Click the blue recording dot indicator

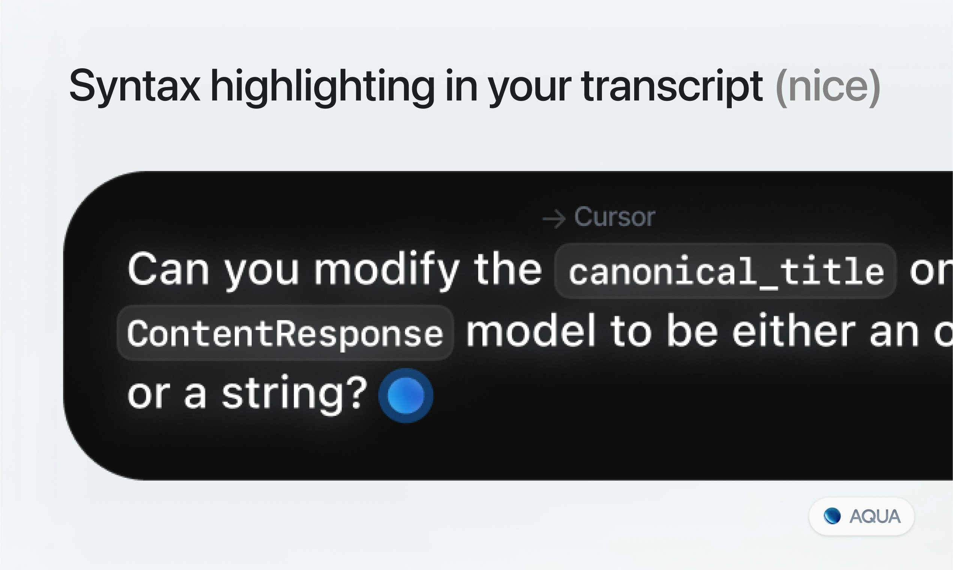tap(406, 396)
